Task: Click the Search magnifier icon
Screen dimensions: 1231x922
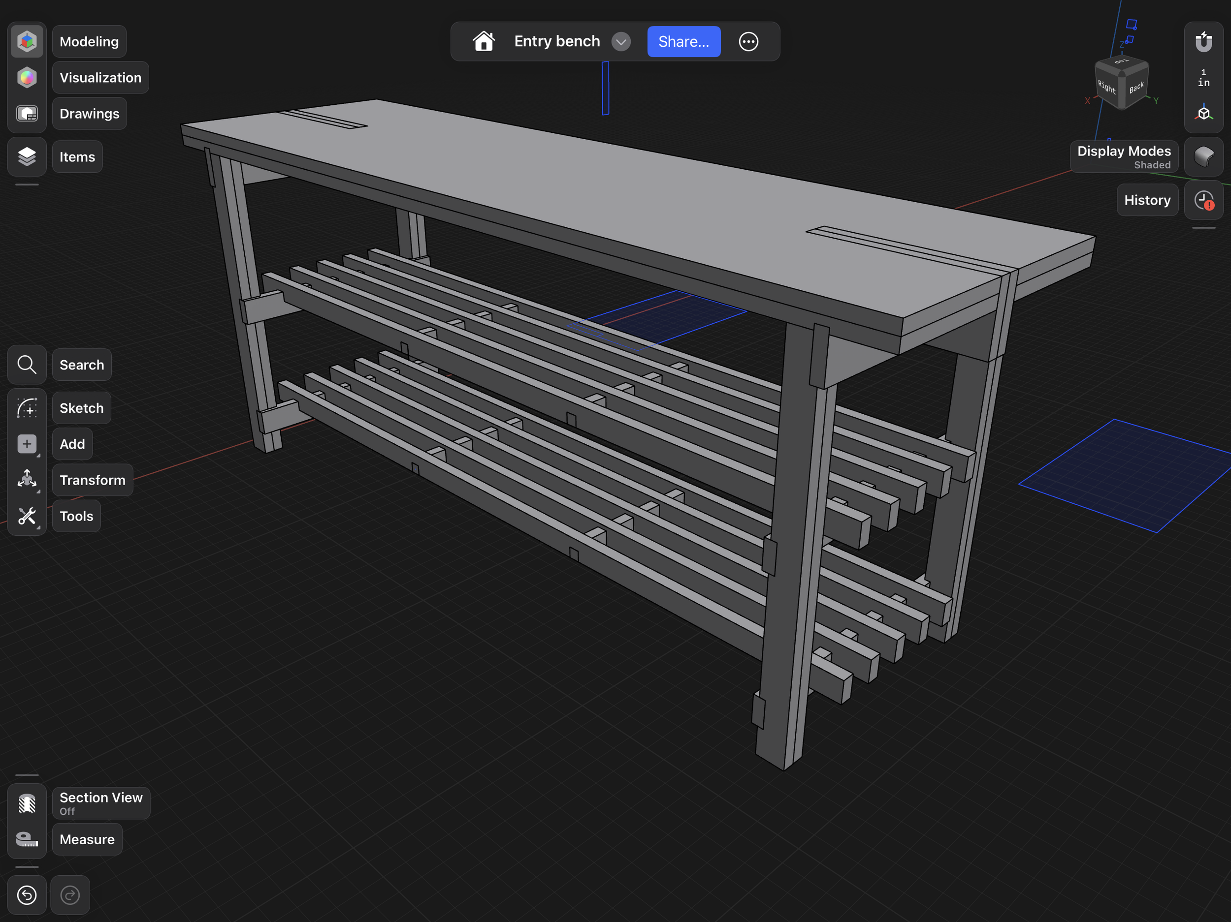Action: click(27, 365)
